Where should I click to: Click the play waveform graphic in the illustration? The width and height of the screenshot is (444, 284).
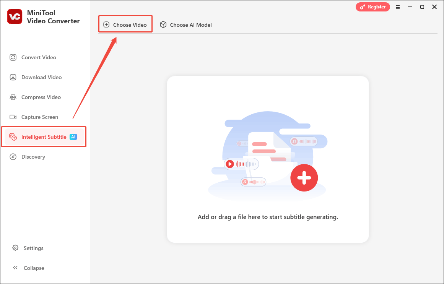pyautogui.click(x=241, y=164)
